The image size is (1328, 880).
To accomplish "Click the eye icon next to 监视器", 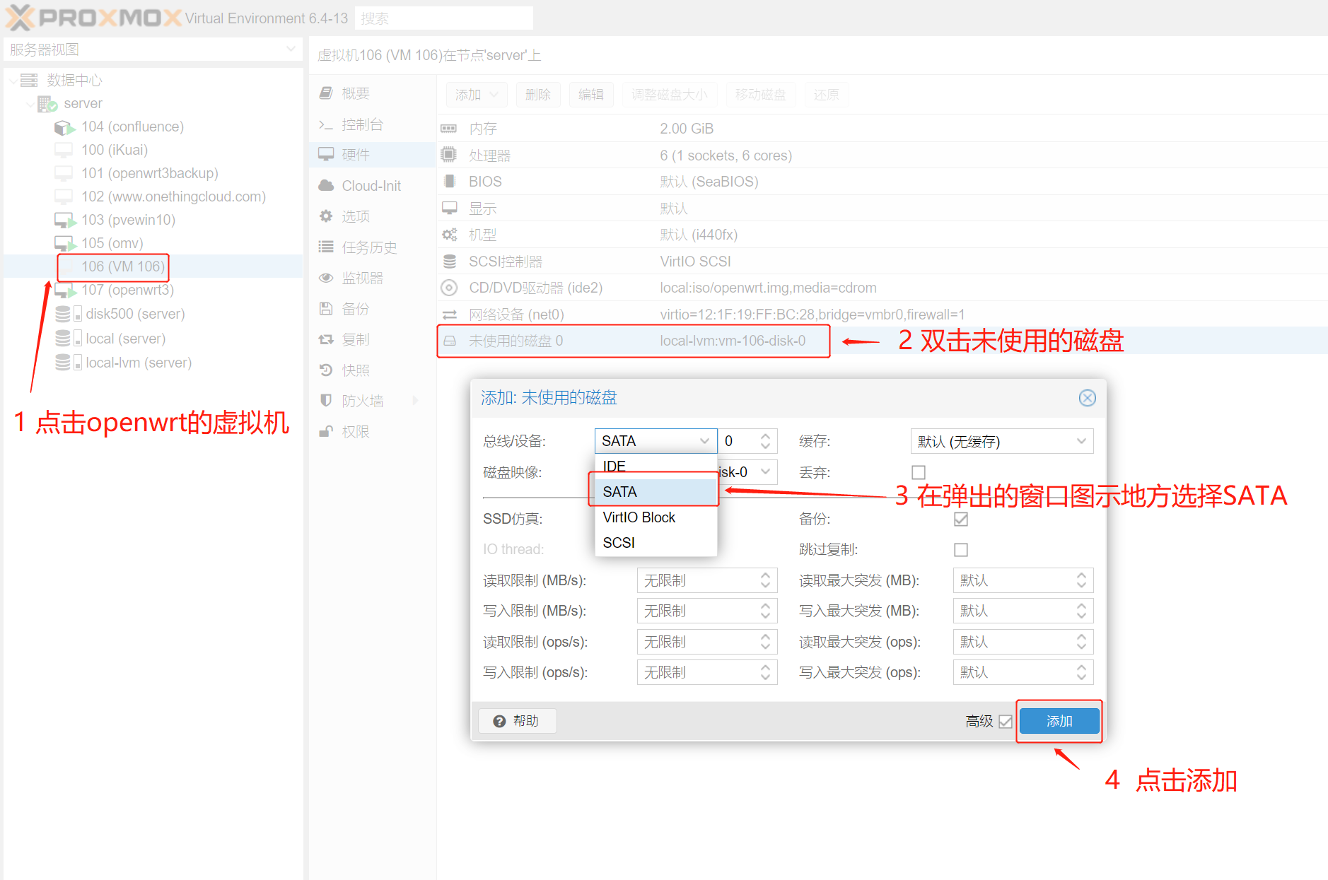I will (x=326, y=278).
